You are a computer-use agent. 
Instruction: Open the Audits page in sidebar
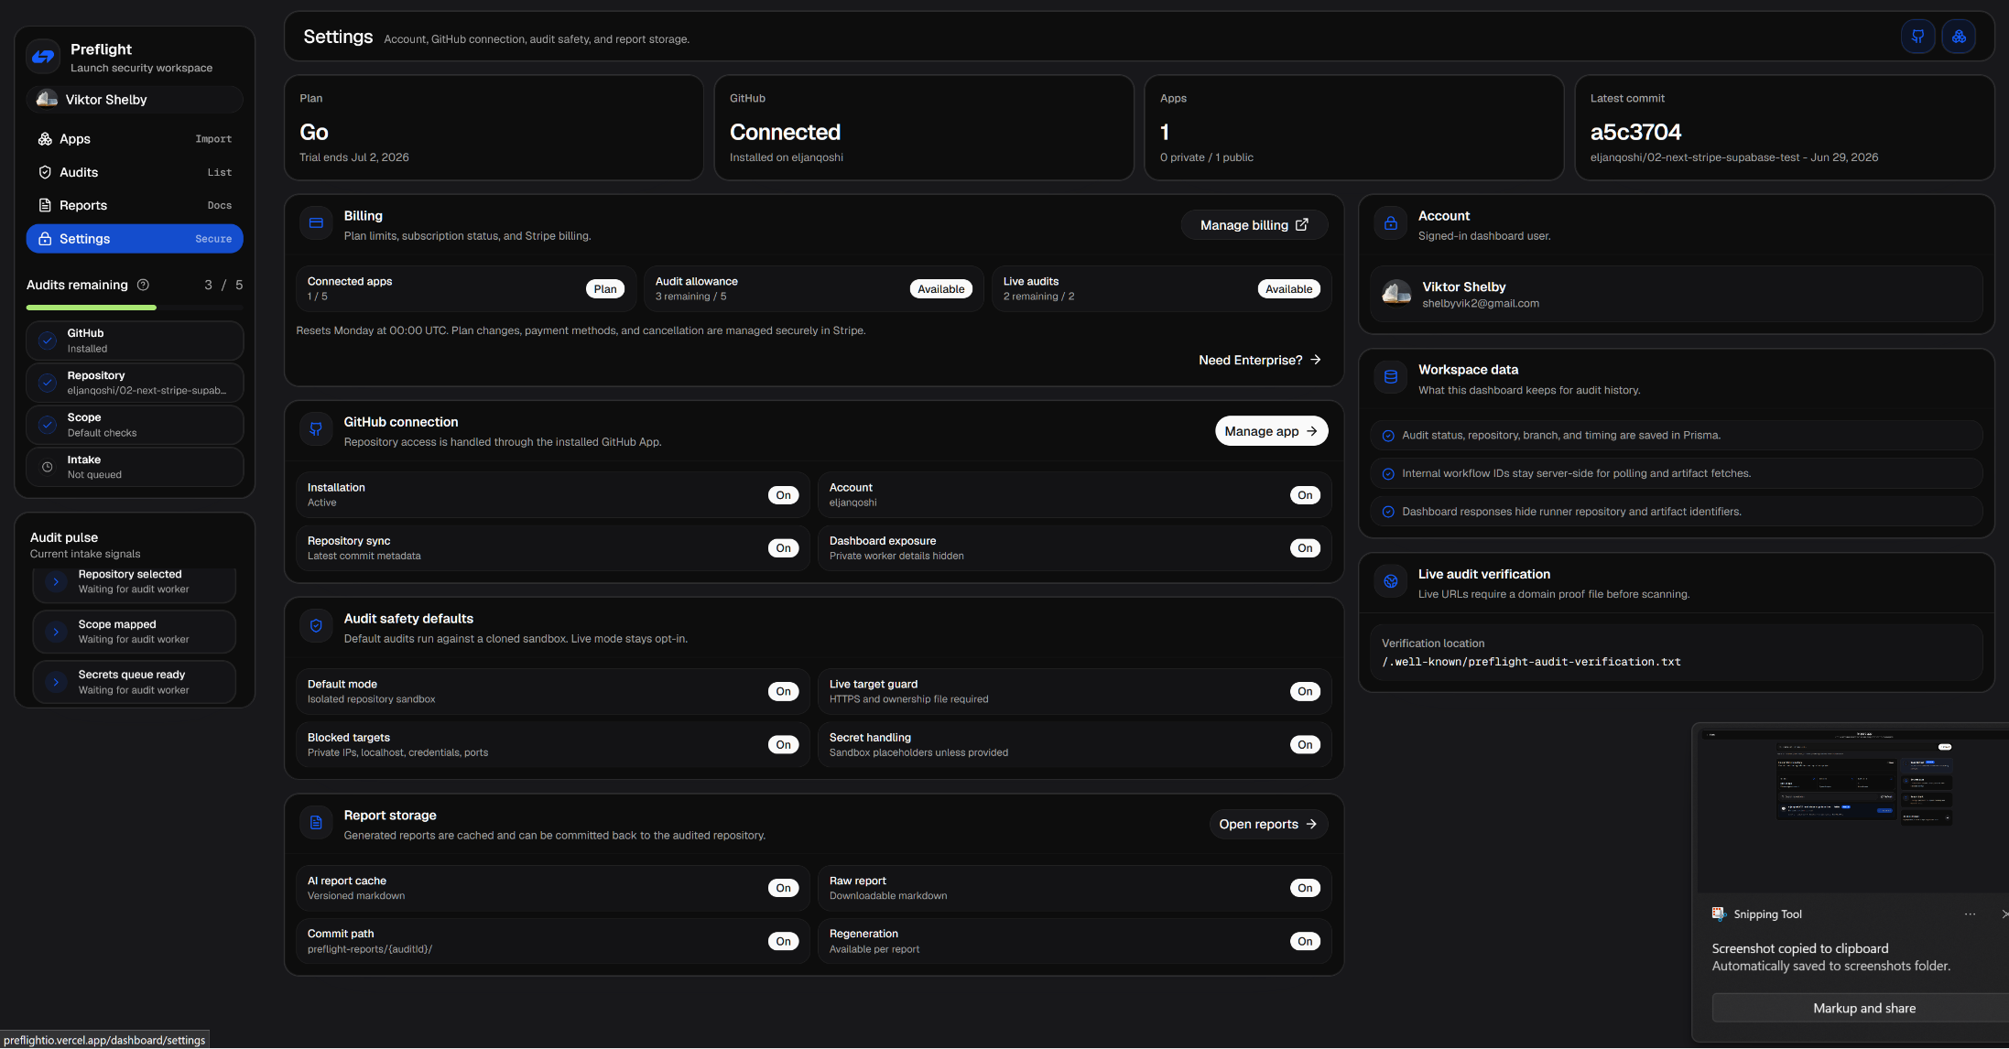[x=134, y=172]
